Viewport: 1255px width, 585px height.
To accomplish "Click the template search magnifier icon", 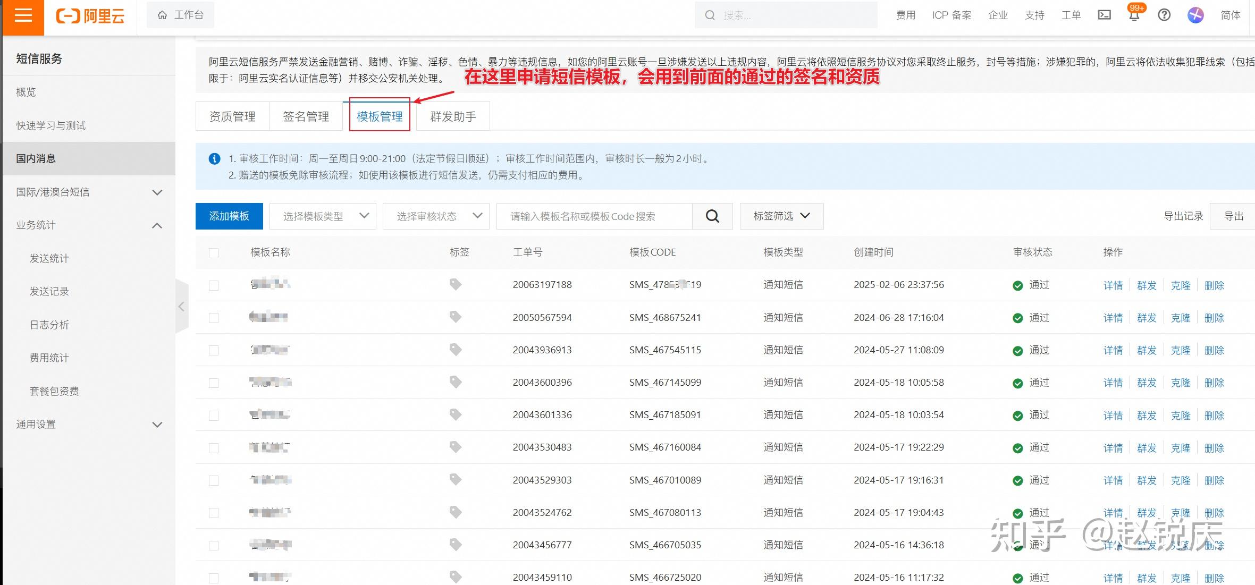I will (712, 216).
